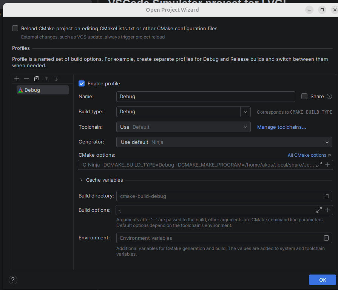338x290 pixels.
Task: Click the Build type text box
Action: point(178,112)
